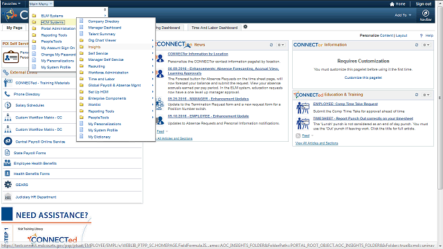This screenshot has width=443, height=249.
Task: Open the NavBar compass icon
Action: 426,13
